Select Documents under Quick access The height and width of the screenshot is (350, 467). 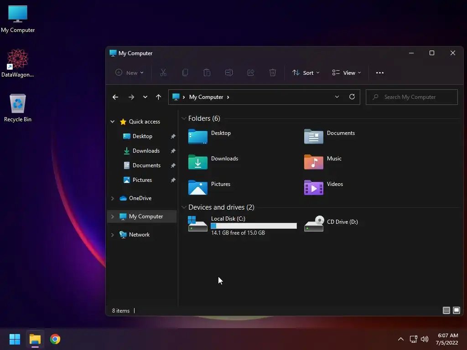tap(146, 165)
